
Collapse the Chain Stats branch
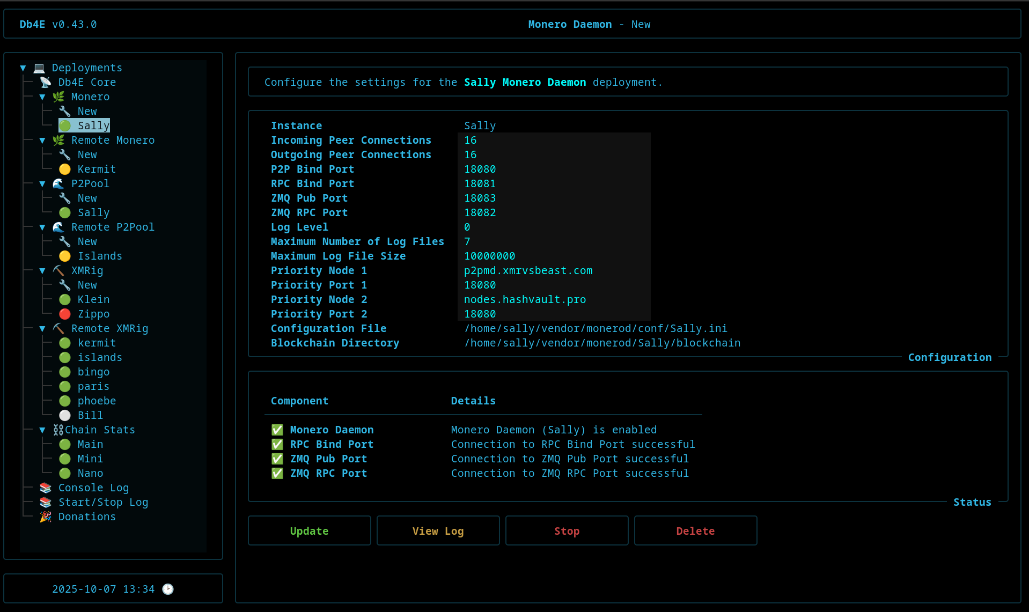tap(42, 430)
